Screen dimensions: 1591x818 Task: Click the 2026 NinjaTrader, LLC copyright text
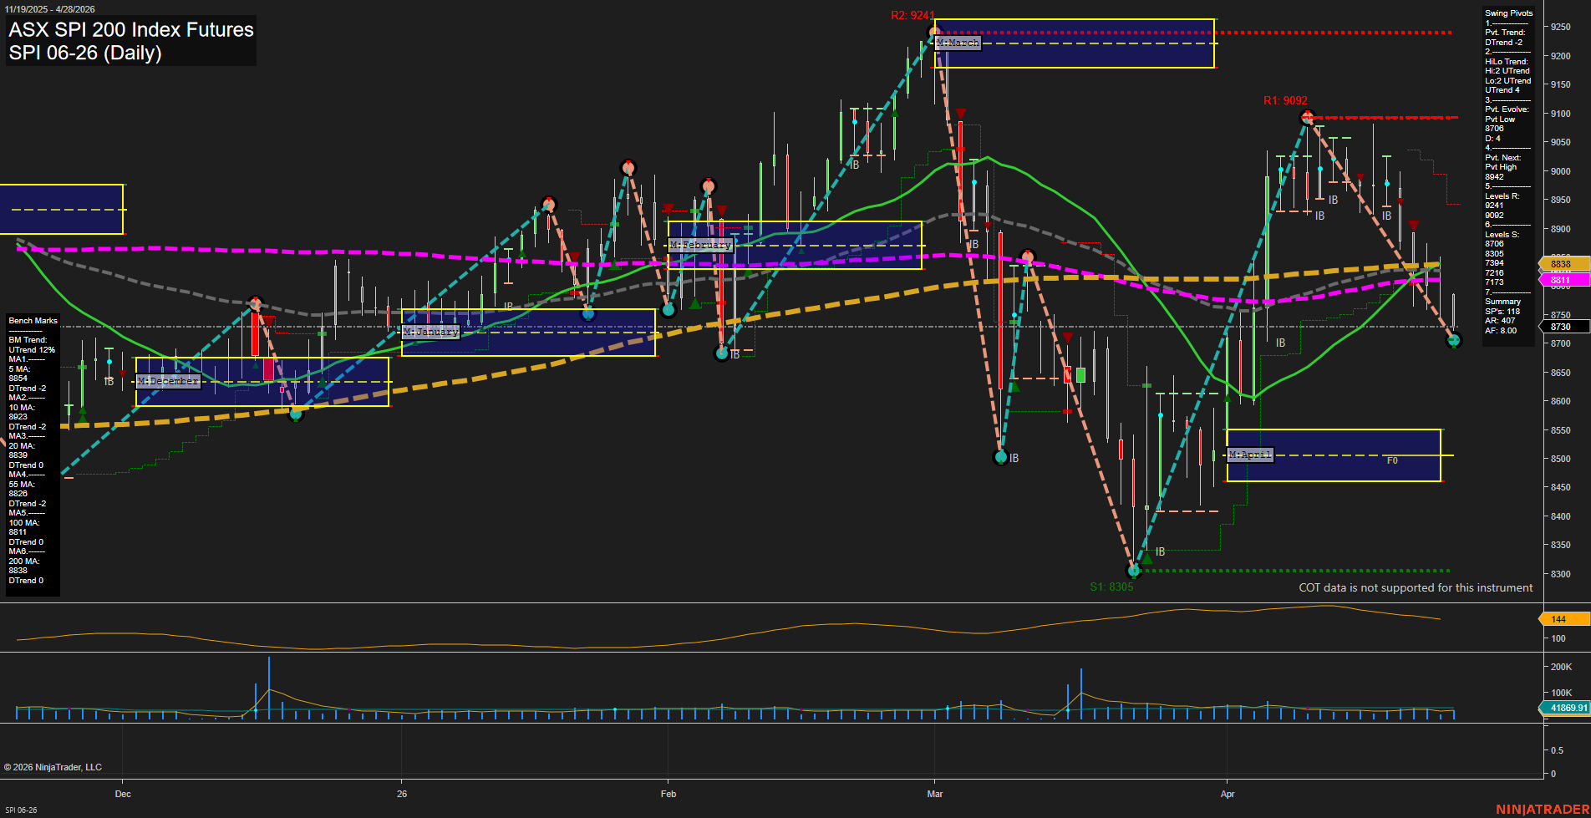(53, 767)
